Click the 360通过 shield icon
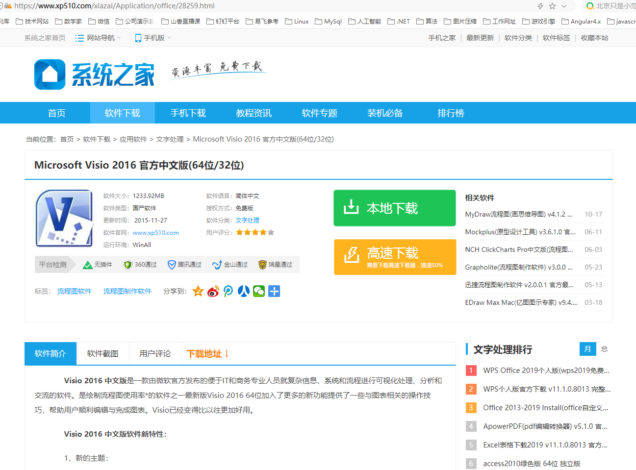 pyautogui.click(x=128, y=265)
